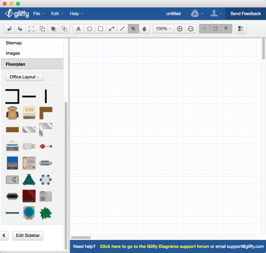Select the typewriter shape
266x253 pixels.
click(12, 146)
